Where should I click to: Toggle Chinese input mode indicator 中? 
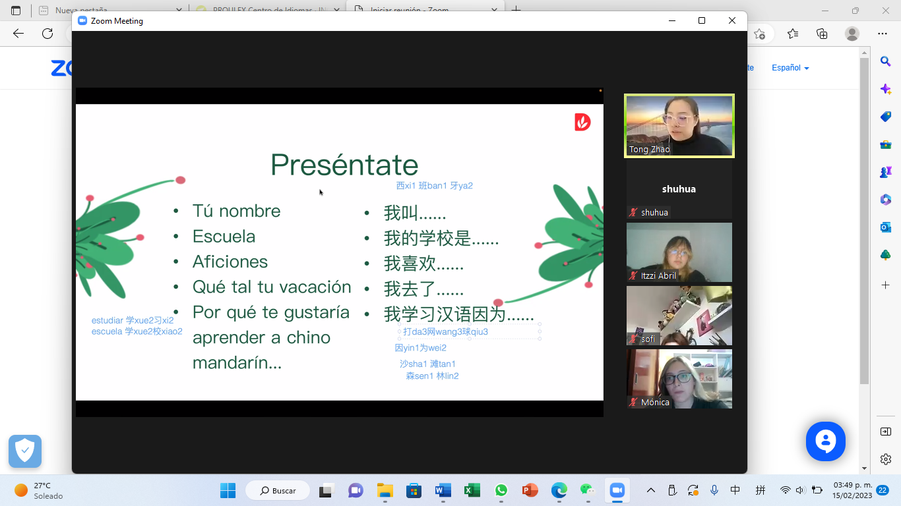735,490
